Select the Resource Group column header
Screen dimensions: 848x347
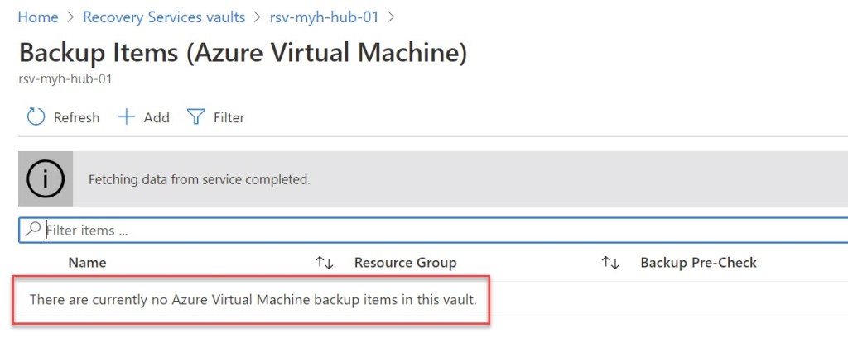405,263
